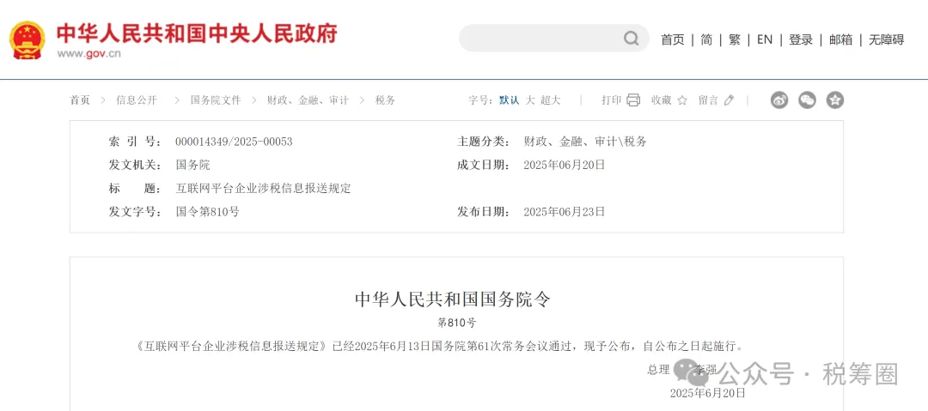Click the heading 中华人民共和国国务院令
The height and width of the screenshot is (411, 928).
(453, 299)
